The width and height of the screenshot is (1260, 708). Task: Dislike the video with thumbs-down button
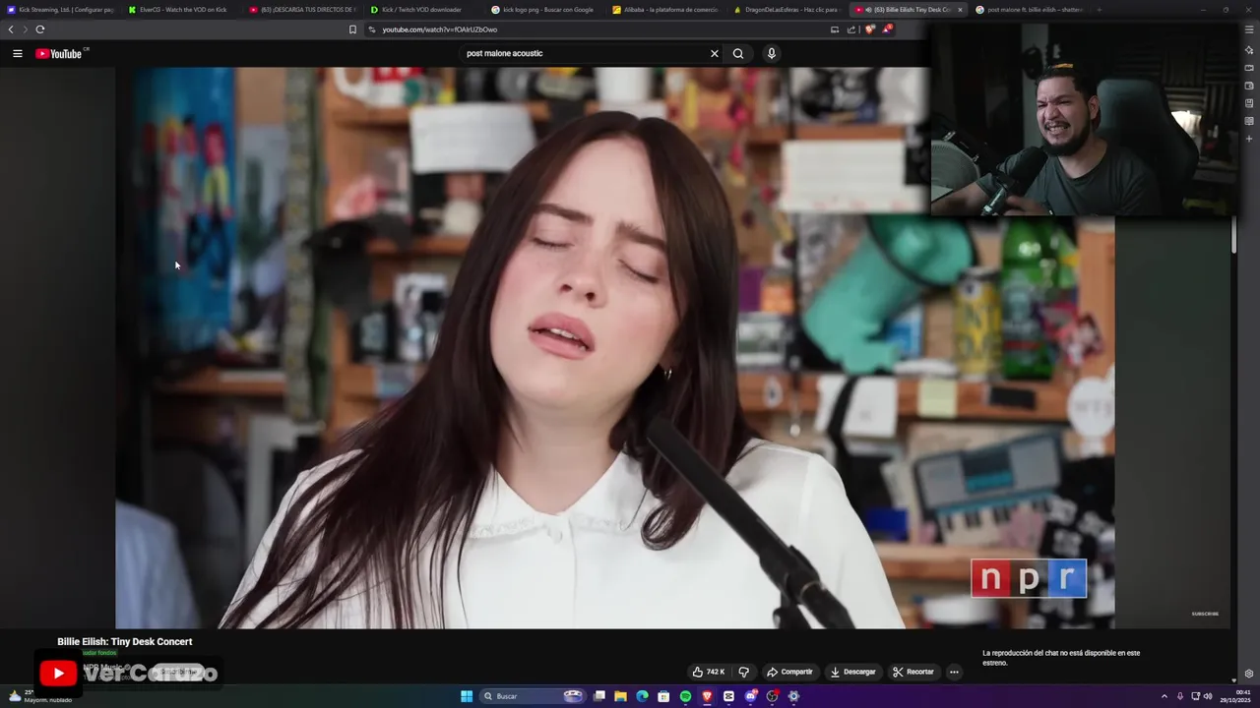tap(744, 672)
